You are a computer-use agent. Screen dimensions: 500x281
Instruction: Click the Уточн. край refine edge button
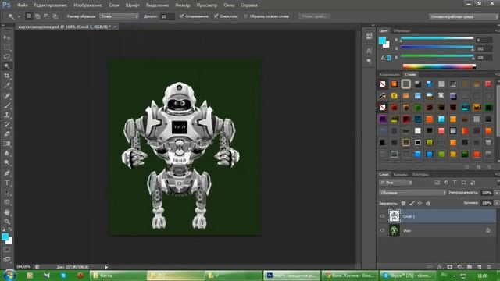314,16
